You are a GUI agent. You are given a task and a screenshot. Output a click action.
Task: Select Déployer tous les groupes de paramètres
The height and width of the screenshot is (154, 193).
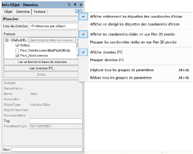[x=122, y=70]
